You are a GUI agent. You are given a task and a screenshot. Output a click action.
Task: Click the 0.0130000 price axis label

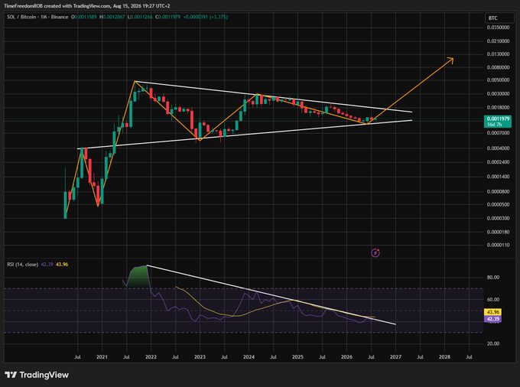coord(498,54)
